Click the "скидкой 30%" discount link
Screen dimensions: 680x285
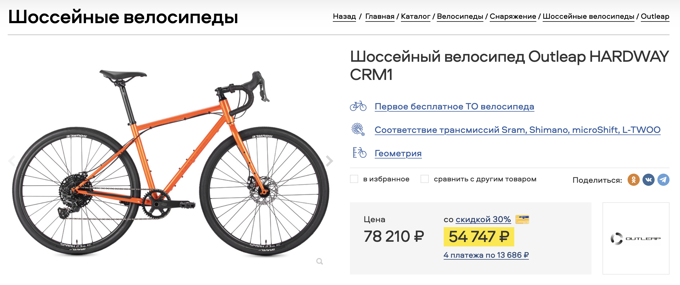(x=483, y=219)
